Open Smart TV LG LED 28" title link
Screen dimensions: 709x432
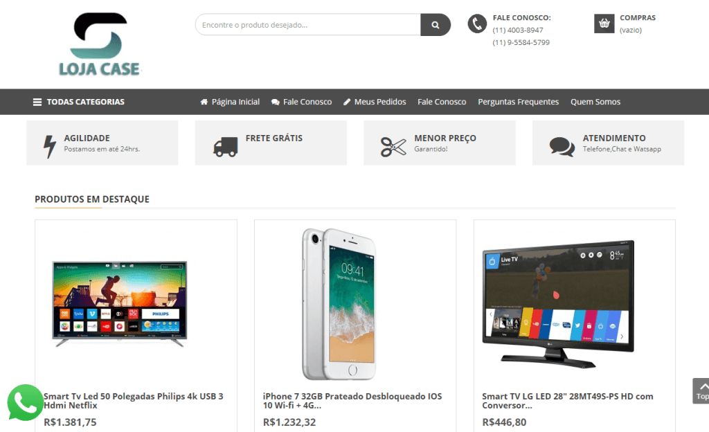pos(568,401)
